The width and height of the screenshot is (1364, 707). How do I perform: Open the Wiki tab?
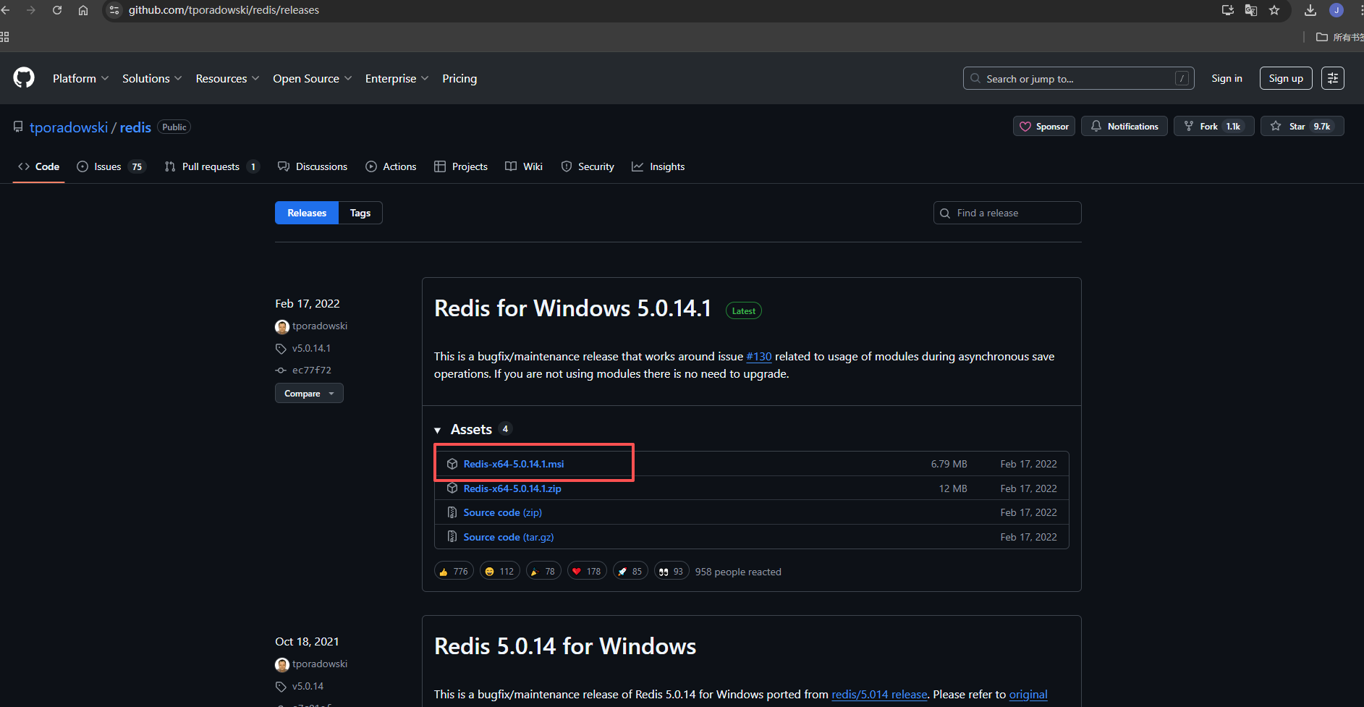(x=524, y=166)
